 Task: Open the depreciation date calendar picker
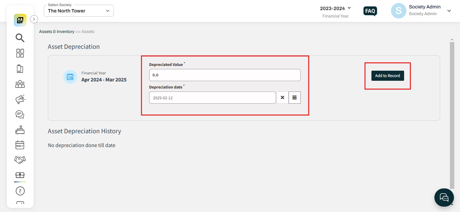point(294,98)
